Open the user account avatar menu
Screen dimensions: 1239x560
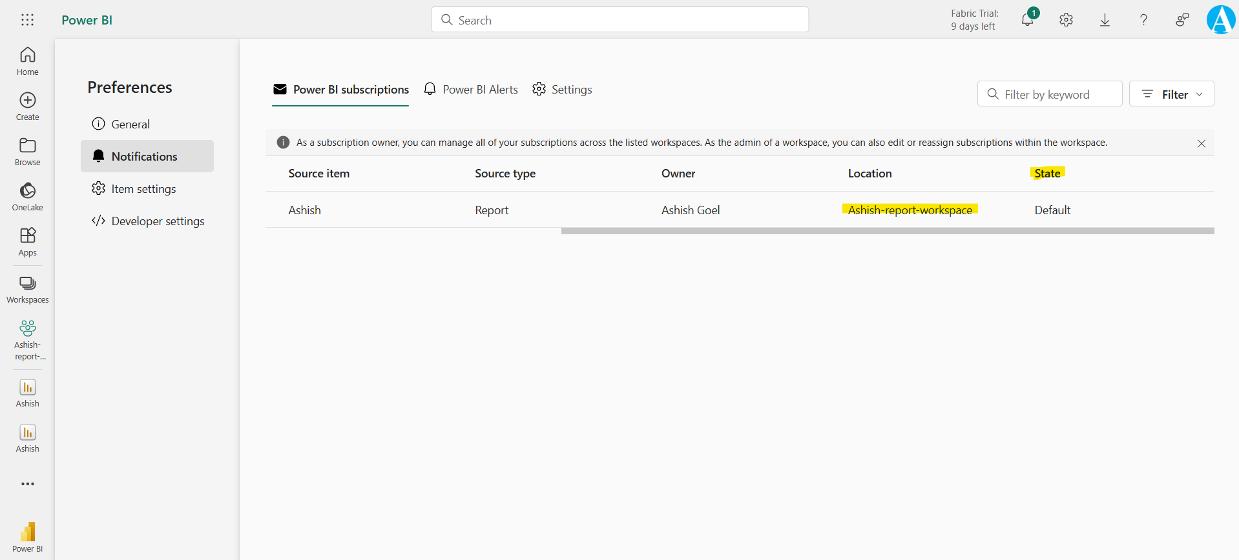(1220, 20)
